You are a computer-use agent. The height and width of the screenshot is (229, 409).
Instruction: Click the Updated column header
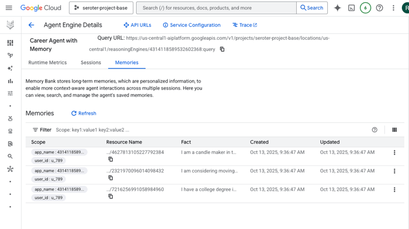tap(330, 142)
